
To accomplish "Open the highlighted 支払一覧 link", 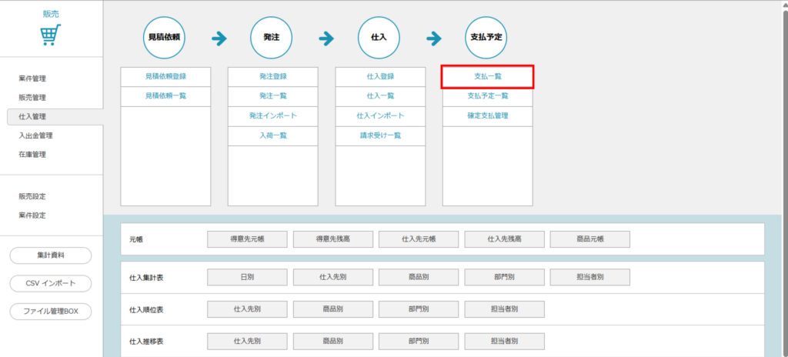I will tap(487, 77).
